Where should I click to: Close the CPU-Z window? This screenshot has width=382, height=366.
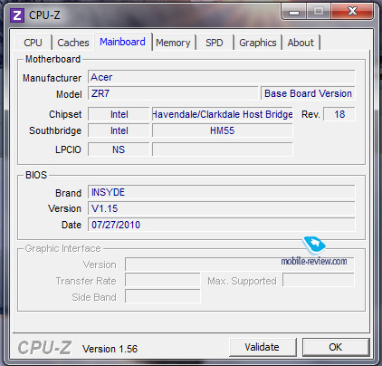[x=352, y=12]
